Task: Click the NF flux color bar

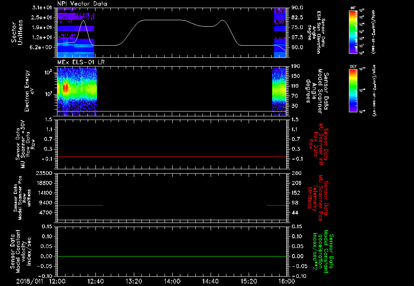Action: (x=353, y=32)
